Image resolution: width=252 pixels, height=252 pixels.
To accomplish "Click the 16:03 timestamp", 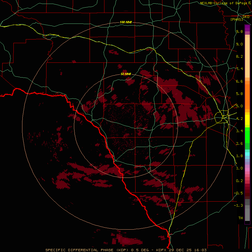I will 200,250.
